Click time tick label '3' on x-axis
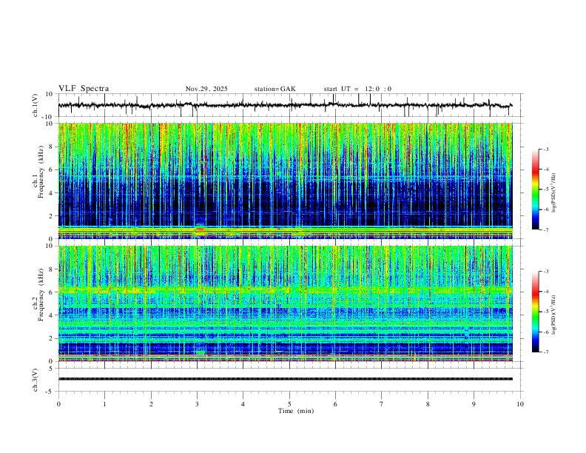 (197, 404)
